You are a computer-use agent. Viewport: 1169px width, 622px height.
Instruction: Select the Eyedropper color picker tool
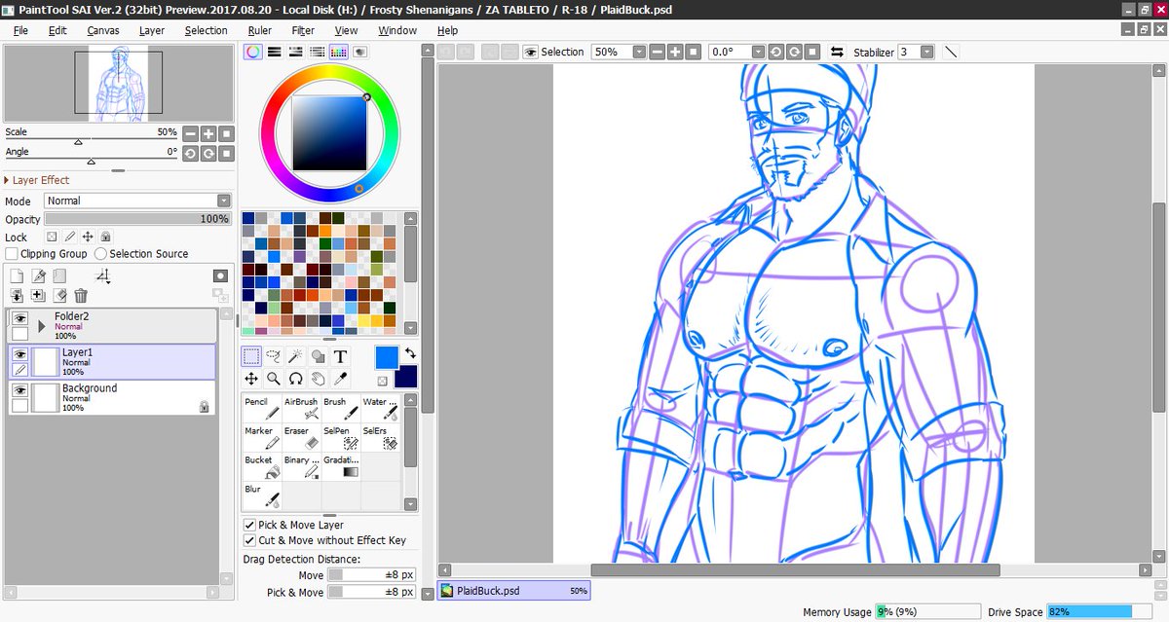341,379
